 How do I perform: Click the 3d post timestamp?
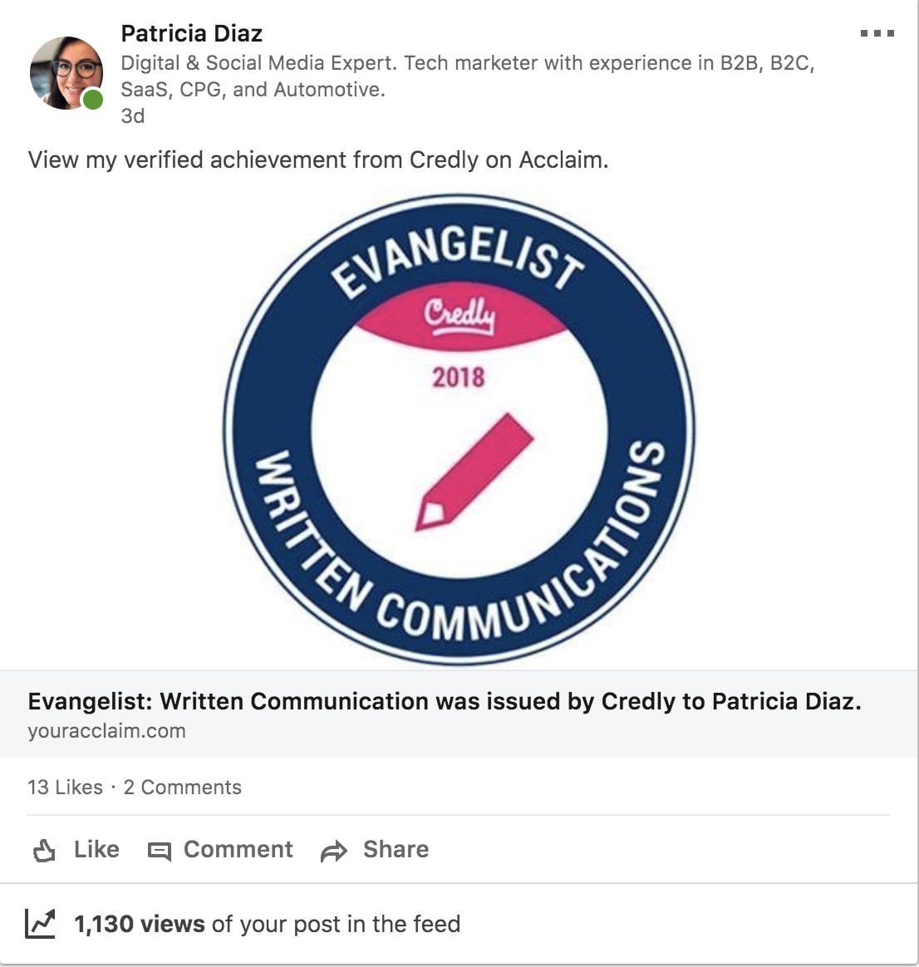click(x=133, y=116)
